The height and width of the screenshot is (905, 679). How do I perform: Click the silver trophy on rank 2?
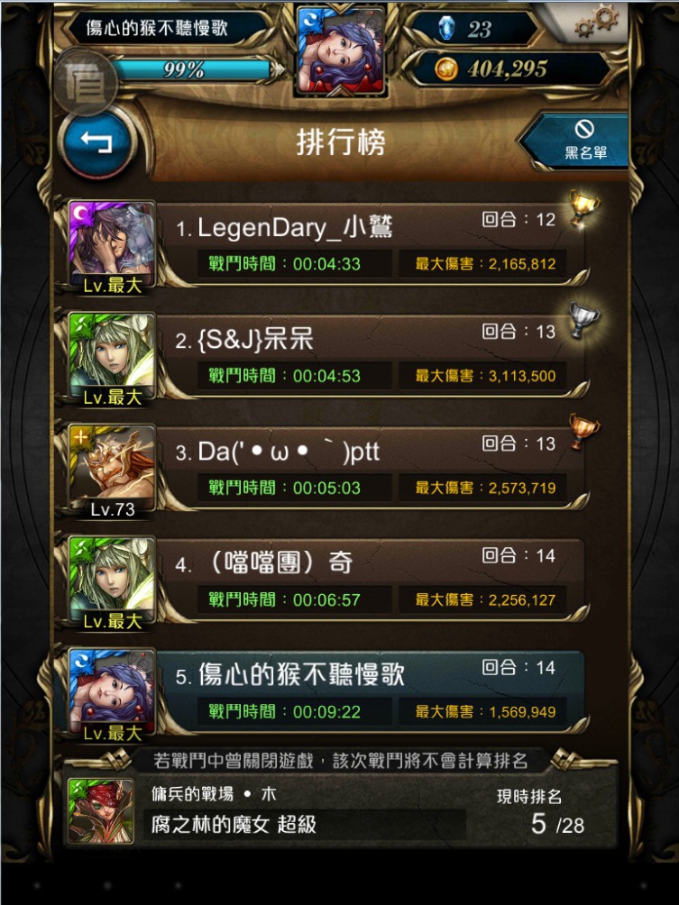[x=583, y=319]
